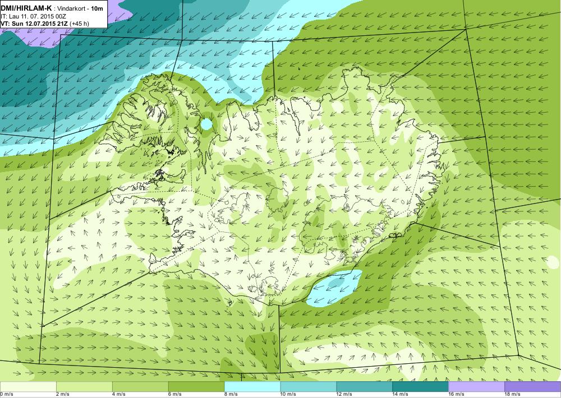Click the small cyan circle in the northwest fjord
Viewport: 561px width, 398px height.
point(206,124)
